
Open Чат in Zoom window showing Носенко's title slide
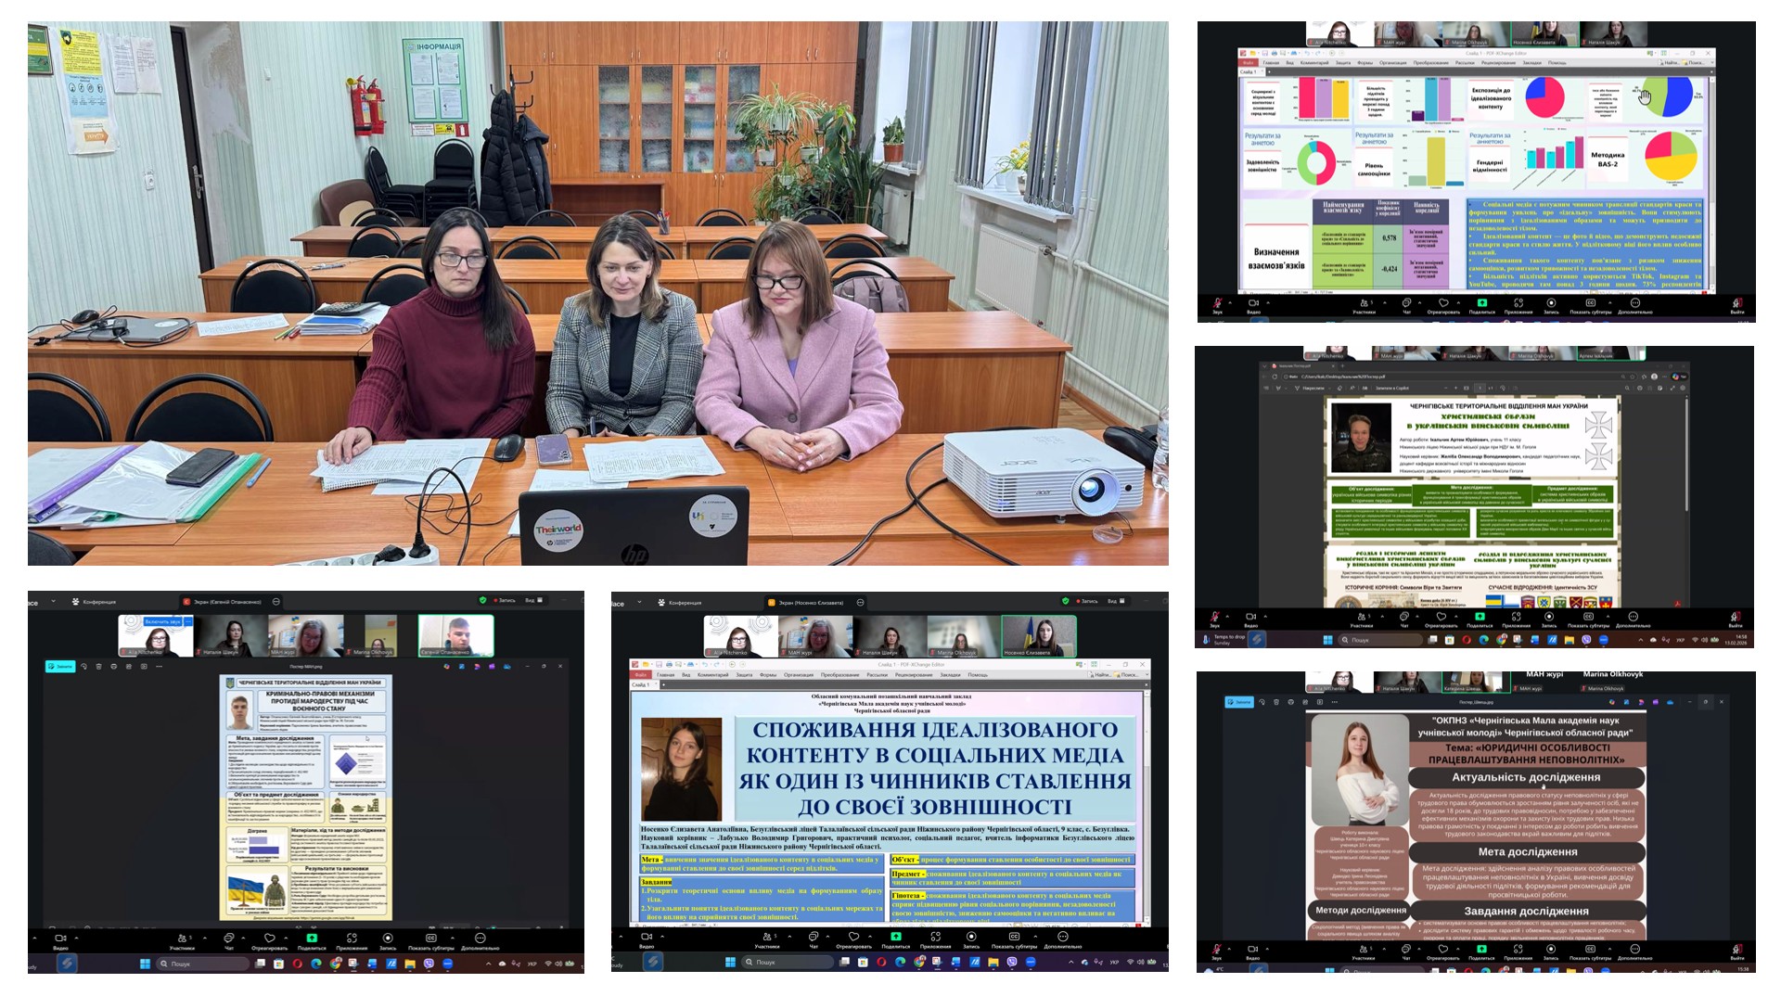click(x=814, y=937)
